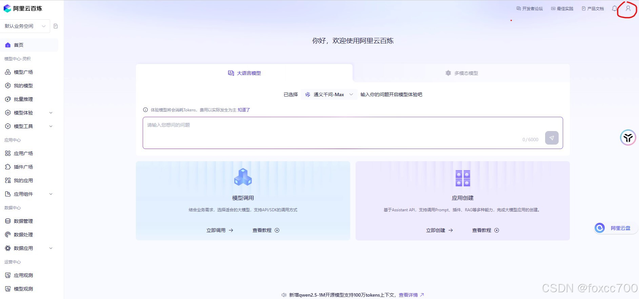The image size is (639, 299).
Task: Click the 首页 home icon
Action: (x=8, y=45)
